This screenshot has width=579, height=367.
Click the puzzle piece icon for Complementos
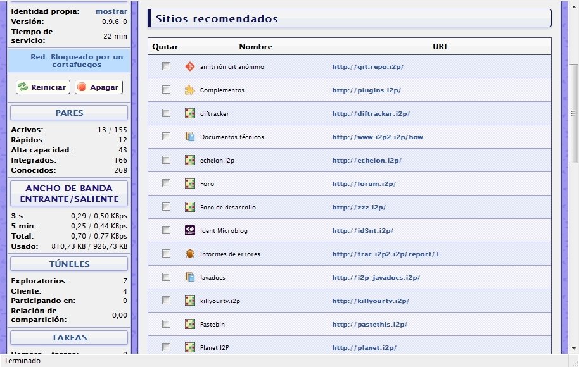pos(190,90)
